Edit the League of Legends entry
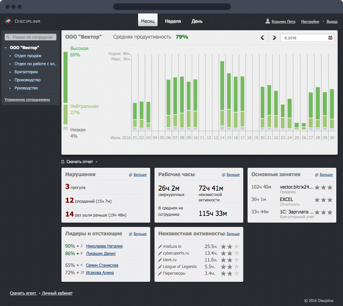This screenshot has width=343, height=306. tap(160, 267)
